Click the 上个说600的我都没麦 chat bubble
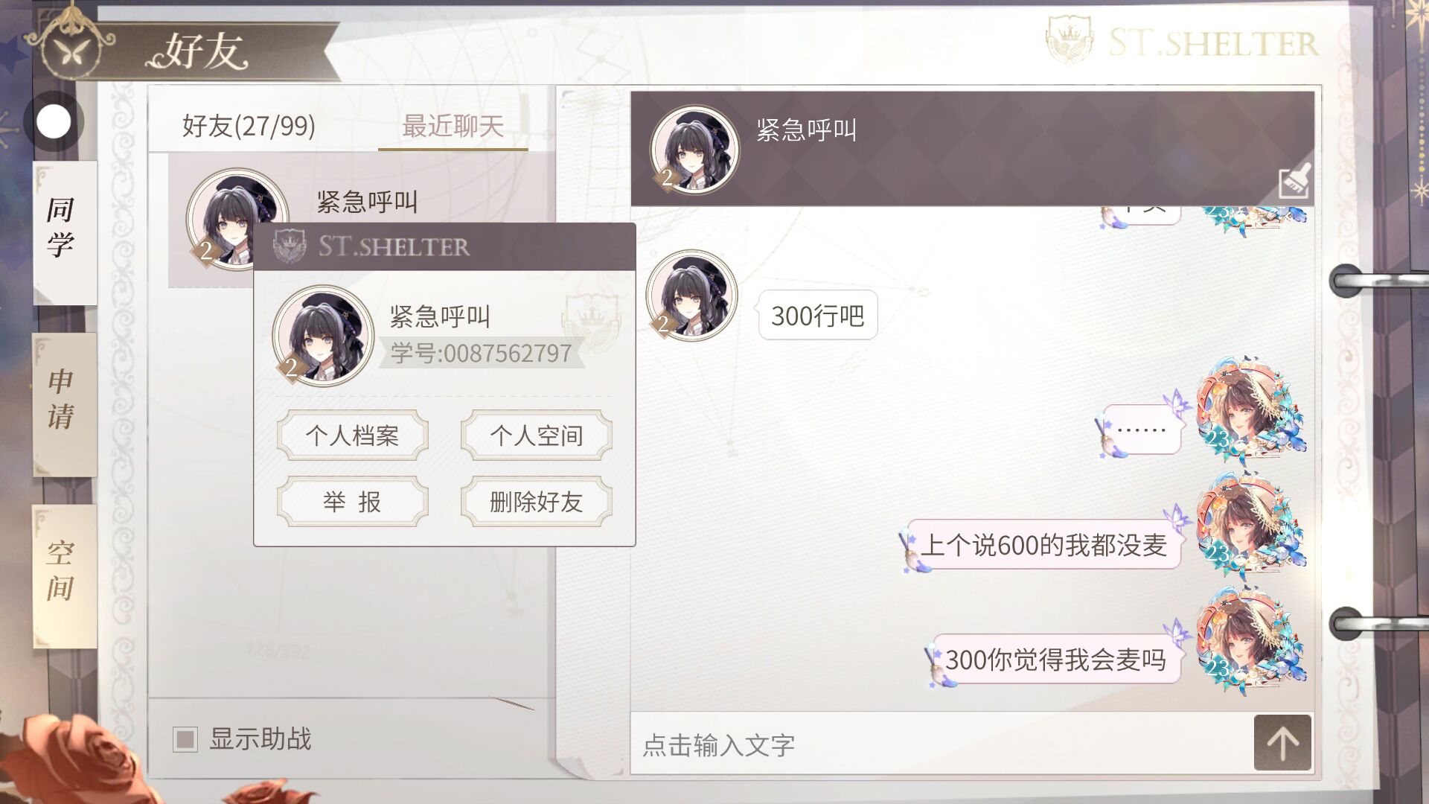 click(x=1044, y=545)
